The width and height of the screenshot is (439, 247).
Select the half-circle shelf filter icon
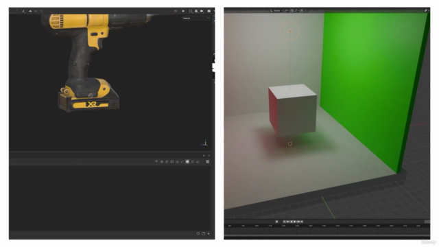coord(177,162)
